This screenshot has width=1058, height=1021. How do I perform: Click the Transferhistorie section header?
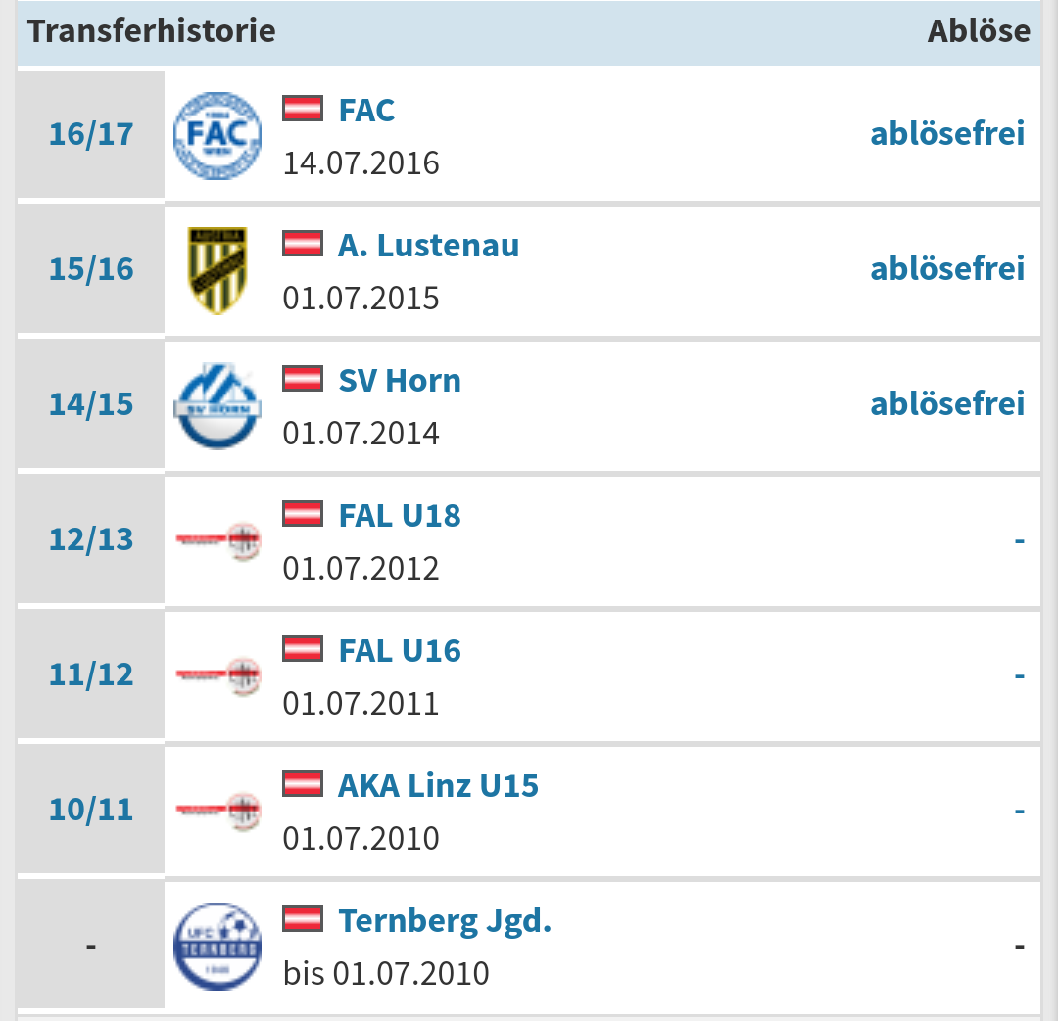(x=152, y=31)
